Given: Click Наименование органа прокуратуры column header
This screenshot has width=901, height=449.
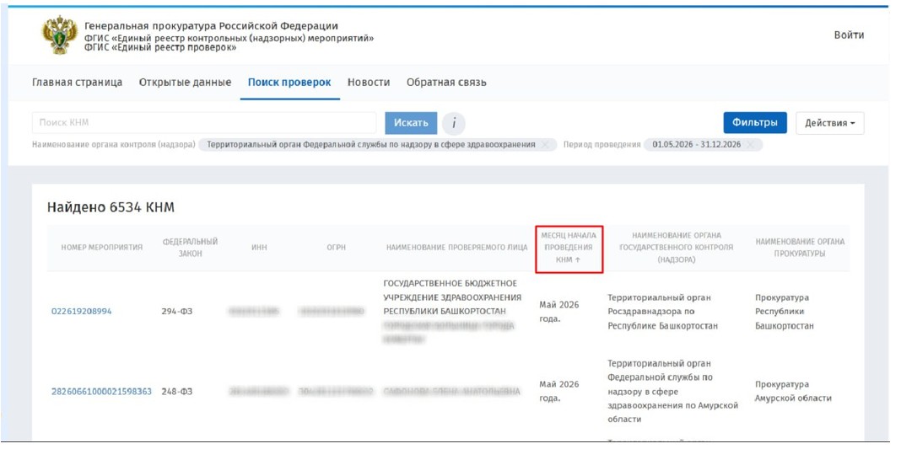Looking at the screenshot, I should coord(800,248).
